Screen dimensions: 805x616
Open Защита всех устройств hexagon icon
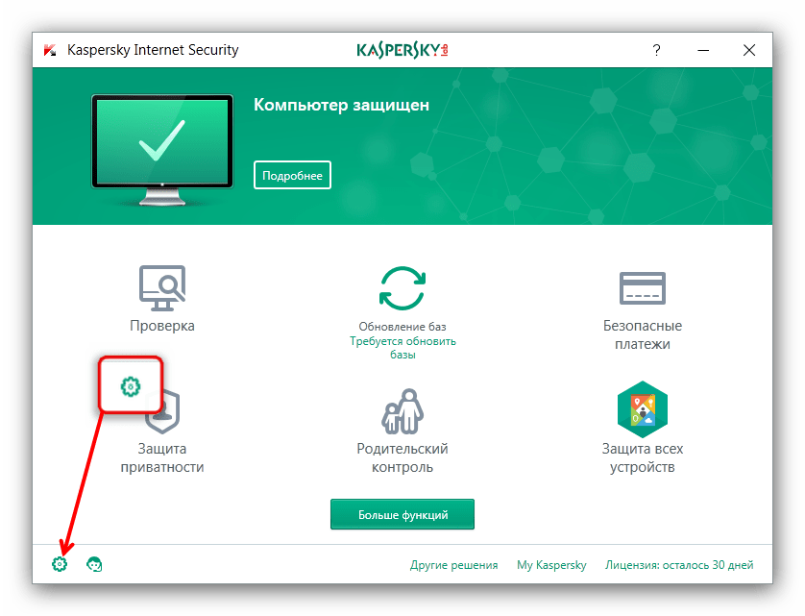643,409
